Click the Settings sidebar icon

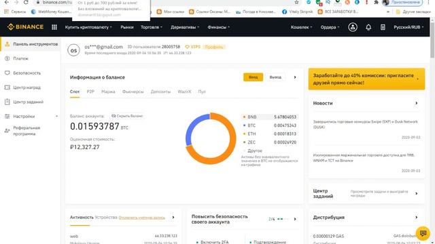tap(7, 116)
